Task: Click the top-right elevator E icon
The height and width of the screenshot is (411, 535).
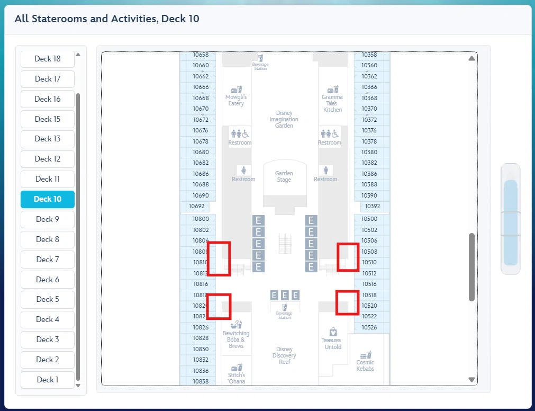Action: click(x=311, y=220)
